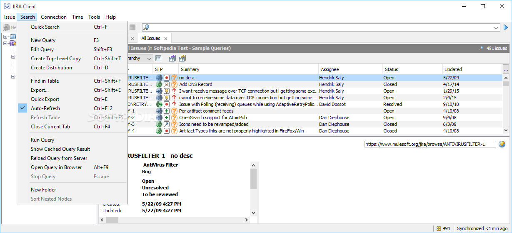Open the Help menu
512x233 pixels.
[x=110, y=17]
